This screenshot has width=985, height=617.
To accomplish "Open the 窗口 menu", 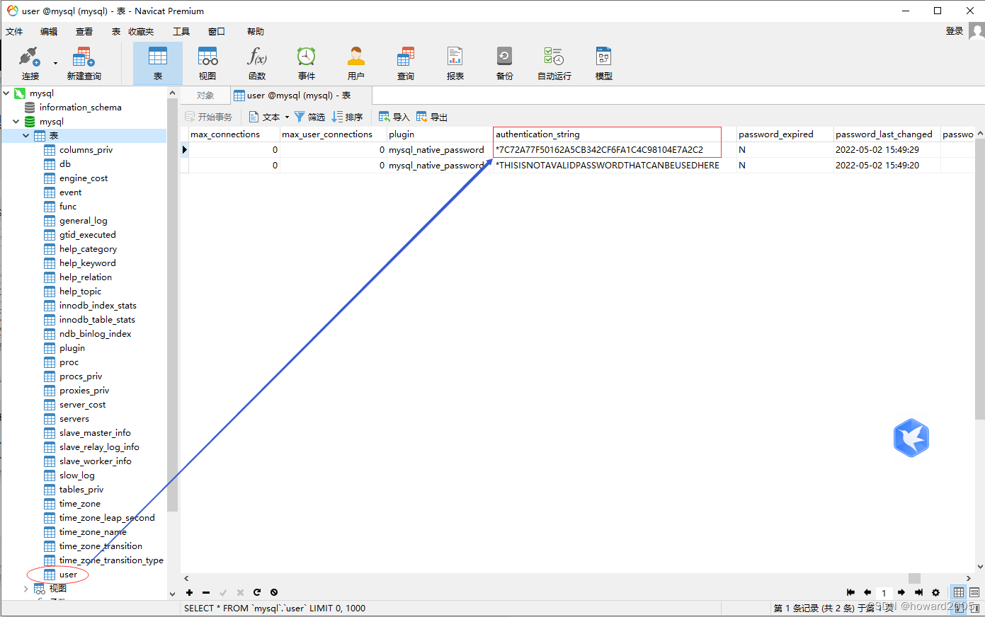I will (217, 32).
